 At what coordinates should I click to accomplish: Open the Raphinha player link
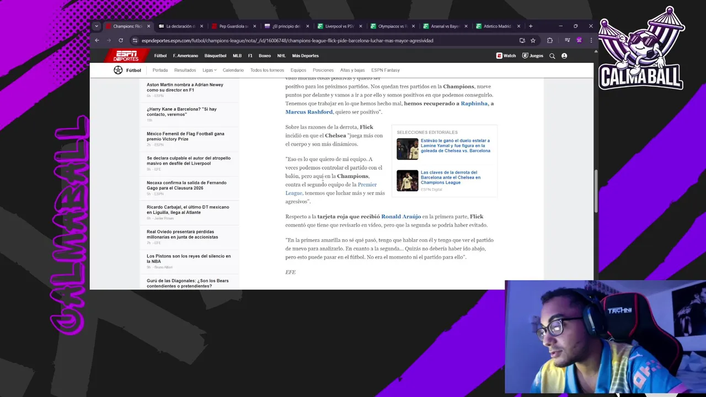pyautogui.click(x=474, y=104)
